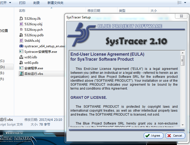This screenshot has height=145, width=190.
Task: Click the 5326cxy.pch file icon
Action: pos(21,29)
